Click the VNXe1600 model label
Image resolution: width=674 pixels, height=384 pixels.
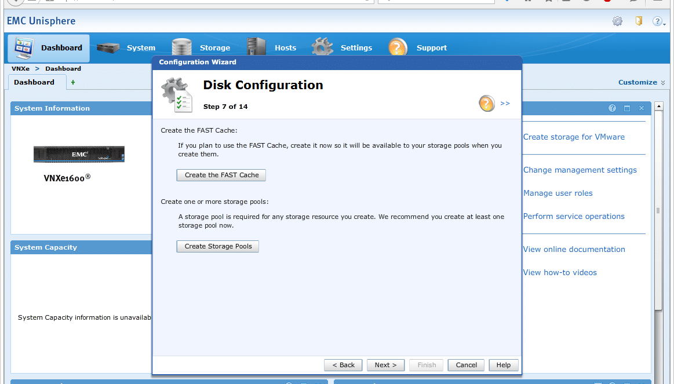tap(67, 178)
